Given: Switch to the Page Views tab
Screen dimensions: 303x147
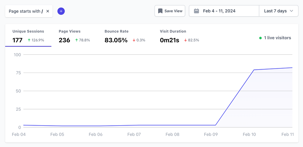Looking at the screenshot, I should (75, 36).
